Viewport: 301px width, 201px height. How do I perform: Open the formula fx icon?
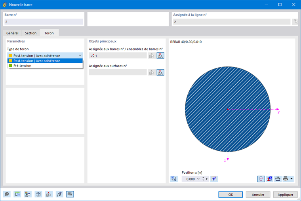[59, 194]
